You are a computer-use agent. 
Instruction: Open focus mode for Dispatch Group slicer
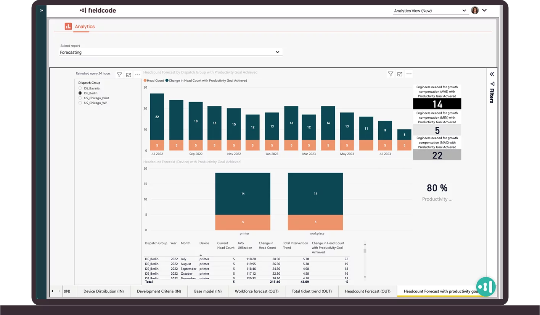tap(129, 75)
